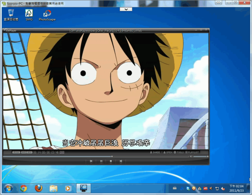Click the video display area
The width and height of the screenshot is (252, 195).
(105, 91)
